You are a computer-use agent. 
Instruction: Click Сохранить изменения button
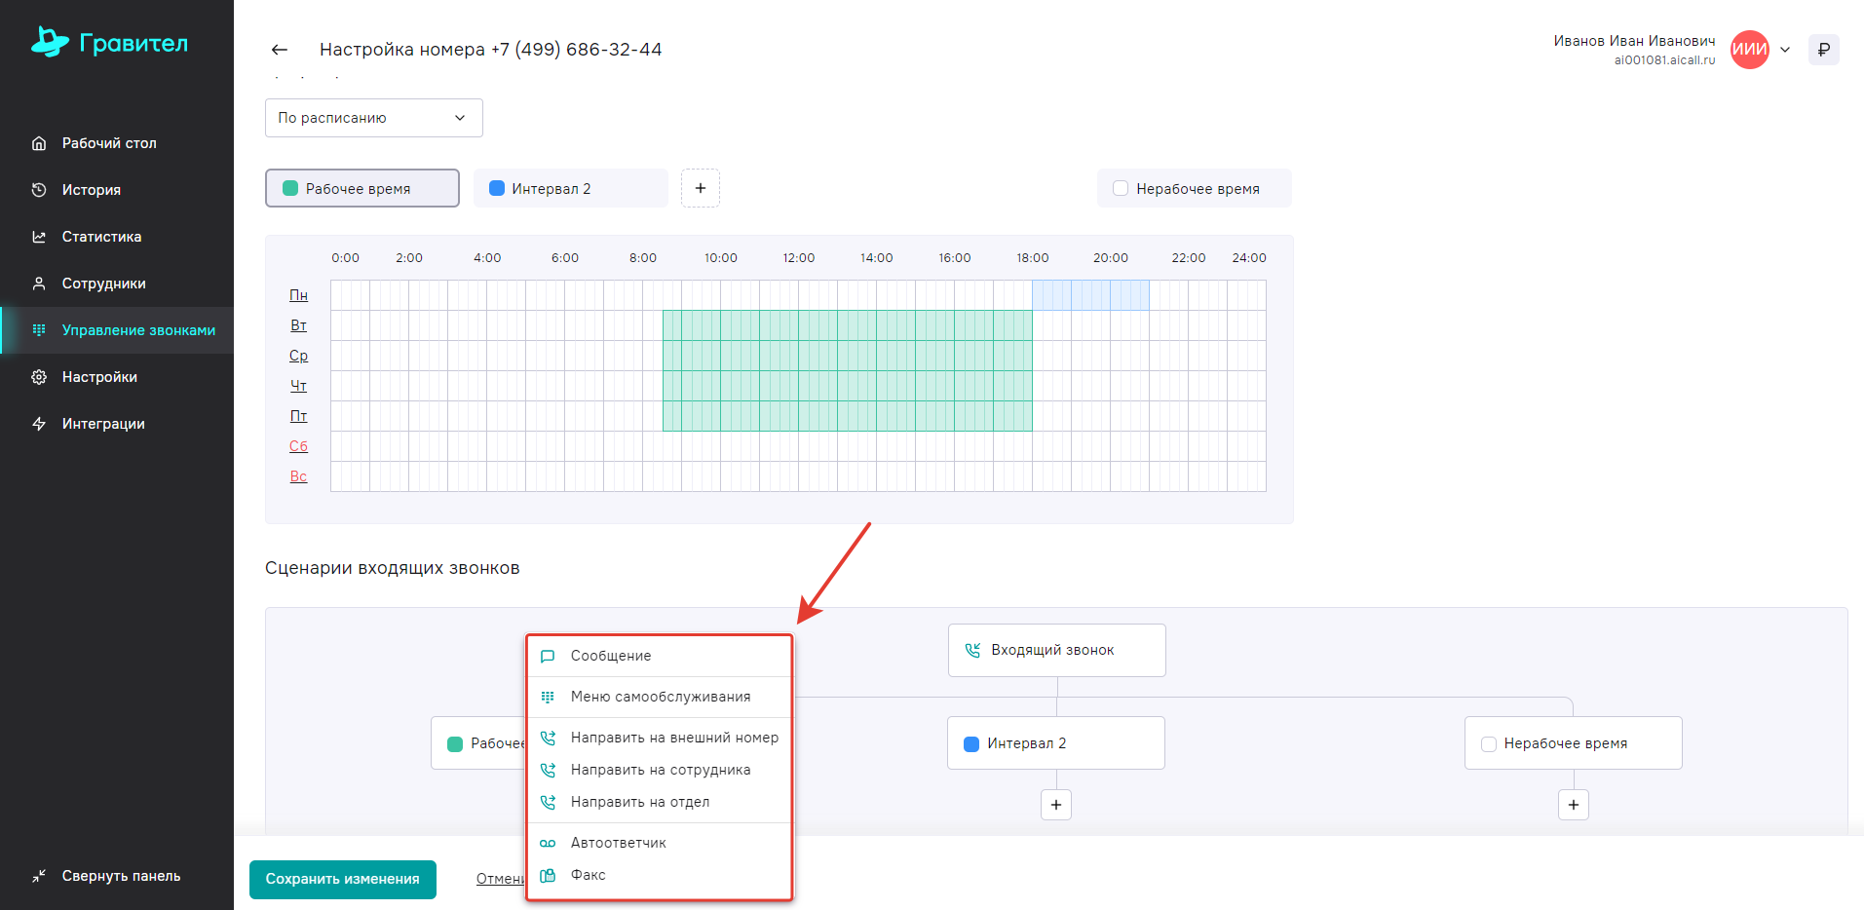click(342, 879)
